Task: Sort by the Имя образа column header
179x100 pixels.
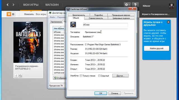Action: [59, 28]
